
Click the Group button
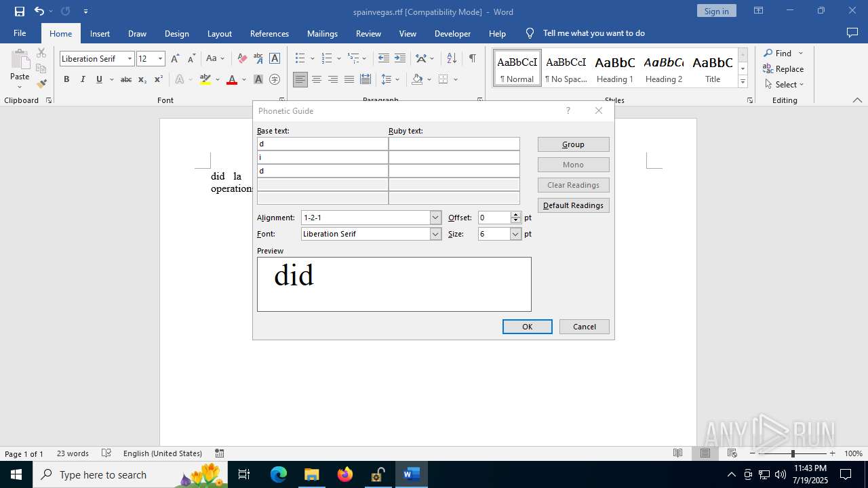(x=573, y=144)
